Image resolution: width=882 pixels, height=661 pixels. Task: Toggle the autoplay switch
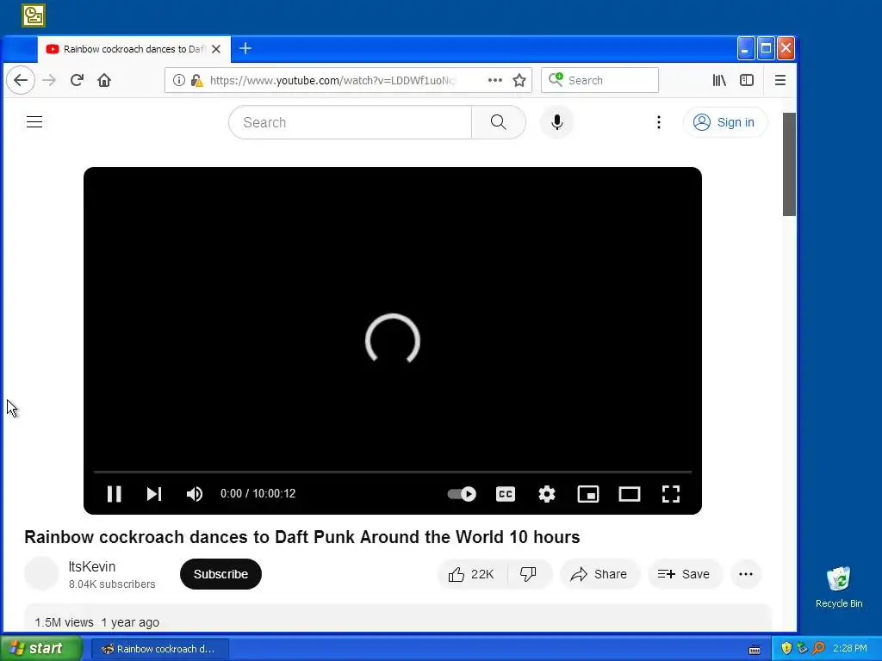pyautogui.click(x=462, y=493)
